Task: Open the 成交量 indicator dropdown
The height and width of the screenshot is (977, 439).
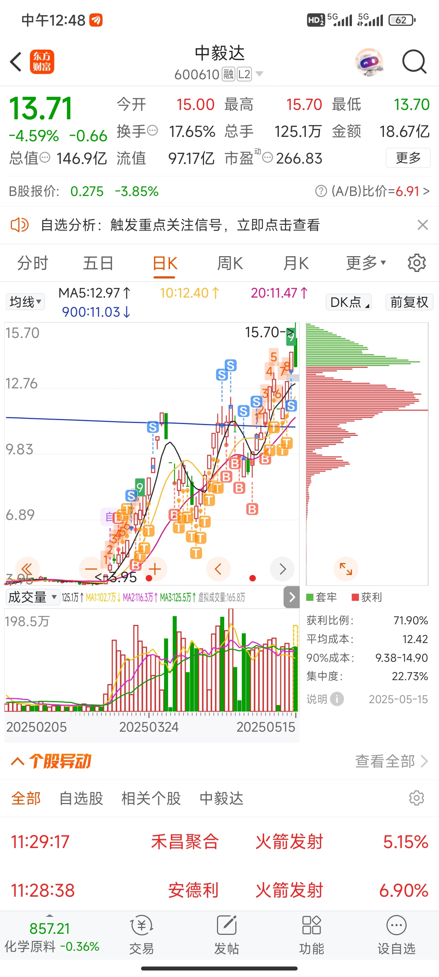Action: coord(33,597)
